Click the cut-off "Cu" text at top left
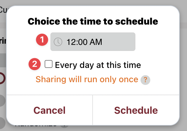The width and height of the screenshot is (187, 131). click(x=3, y=10)
